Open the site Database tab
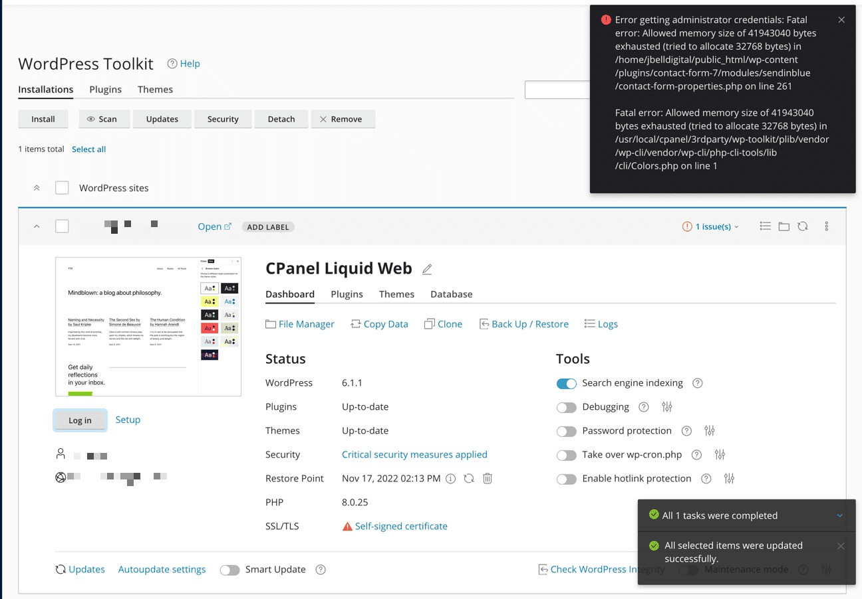 pyautogui.click(x=452, y=294)
